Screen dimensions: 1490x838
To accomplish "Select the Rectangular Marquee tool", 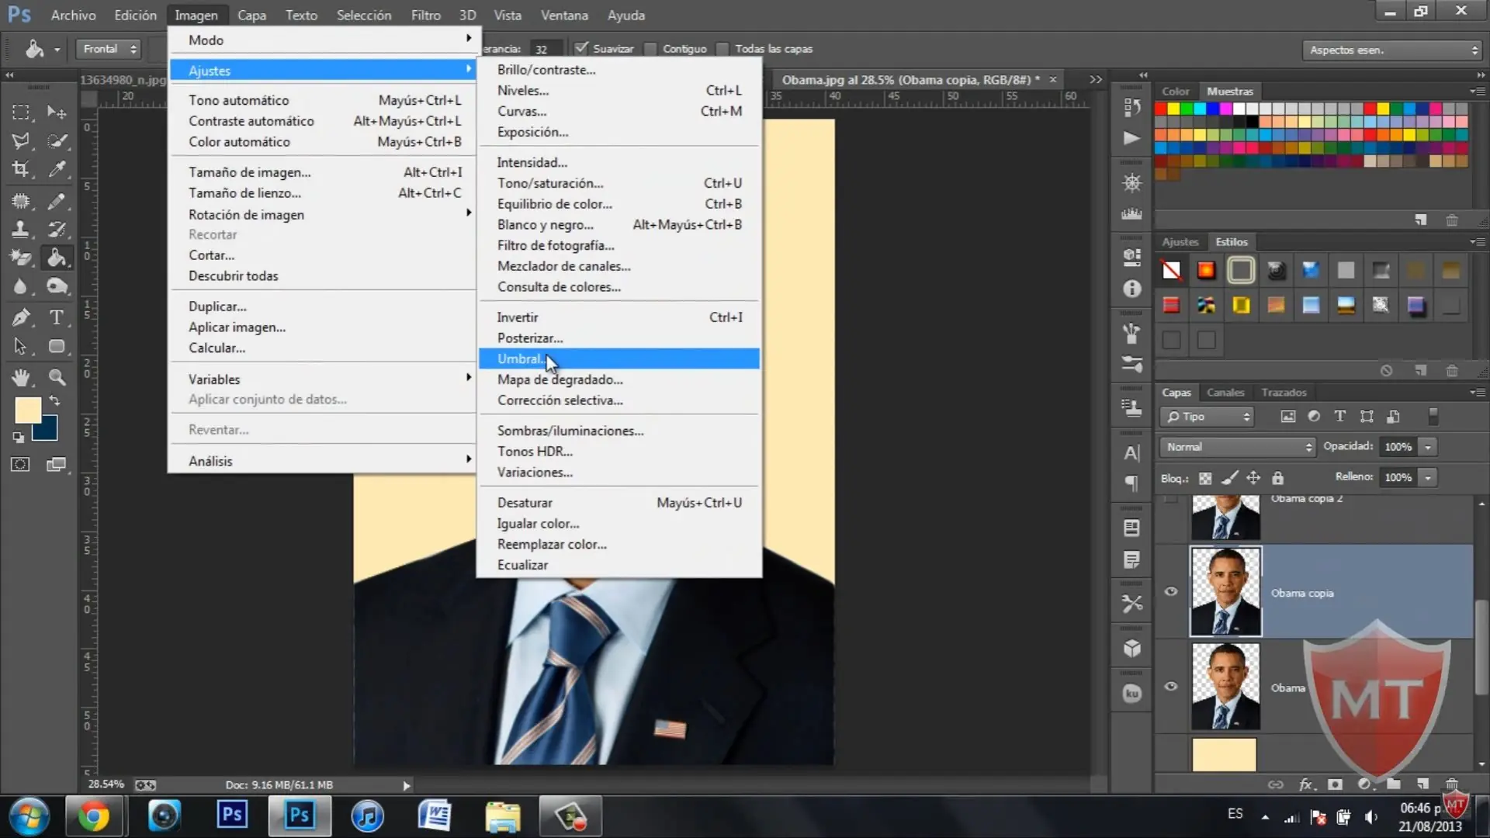I will [21, 112].
